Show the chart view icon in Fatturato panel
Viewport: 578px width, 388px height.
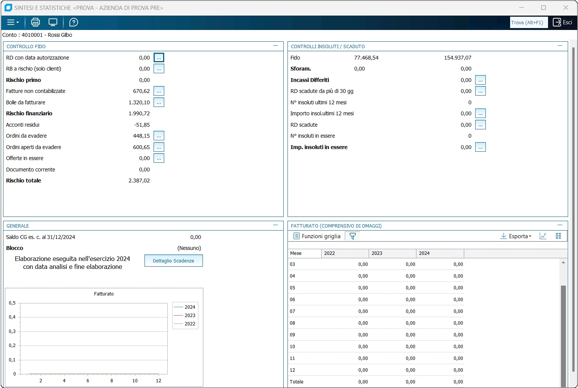543,236
